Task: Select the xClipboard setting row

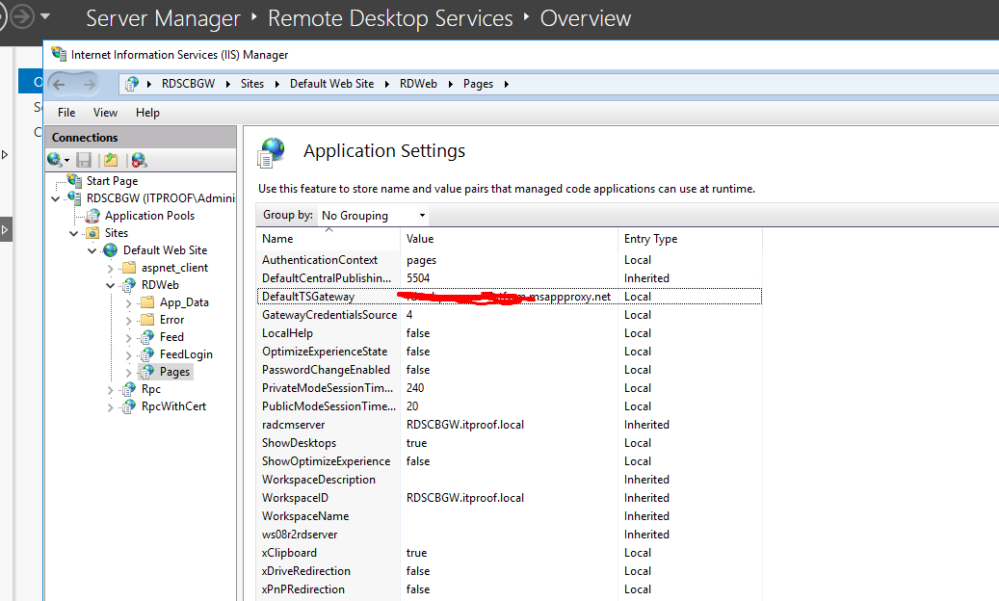Action: (509, 553)
